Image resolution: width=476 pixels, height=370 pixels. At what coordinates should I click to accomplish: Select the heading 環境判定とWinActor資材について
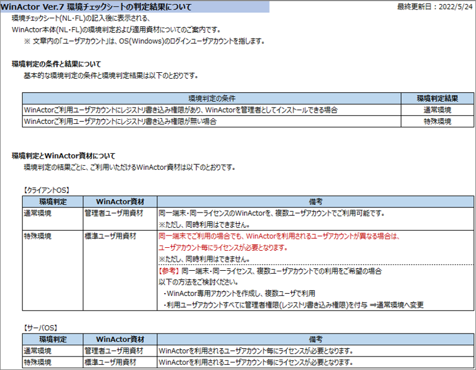[x=63, y=156]
